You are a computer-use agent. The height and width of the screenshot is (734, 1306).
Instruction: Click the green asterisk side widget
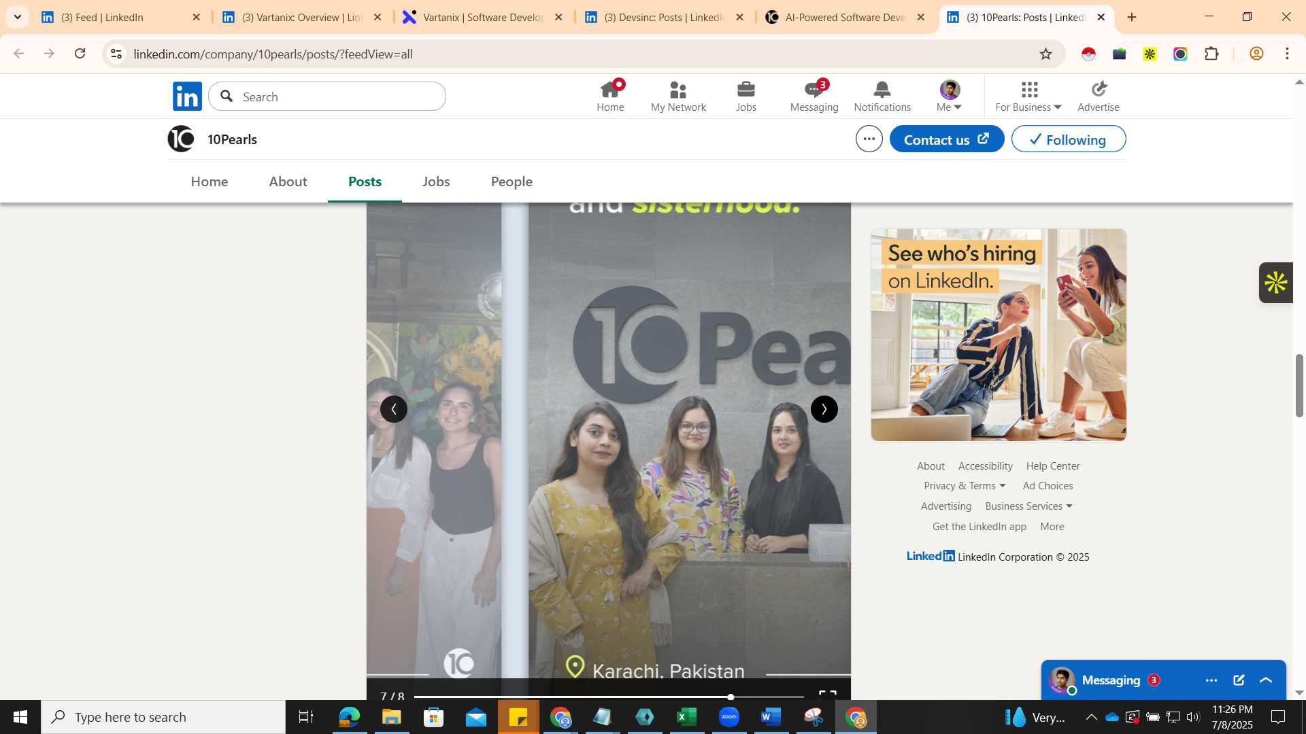point(1275,283)
